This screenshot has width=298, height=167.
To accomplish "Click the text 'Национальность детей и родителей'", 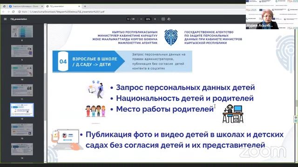I will [185, 98].
